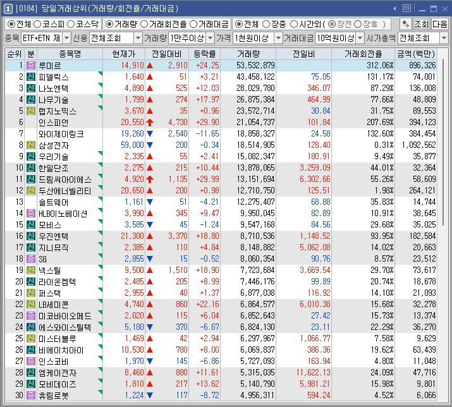This screenshot has width=452, height=407.
Task: Click the left arrow icon in title bar
Action: (395, 9)
